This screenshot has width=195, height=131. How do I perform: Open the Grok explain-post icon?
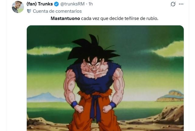[x=173, y=4]
